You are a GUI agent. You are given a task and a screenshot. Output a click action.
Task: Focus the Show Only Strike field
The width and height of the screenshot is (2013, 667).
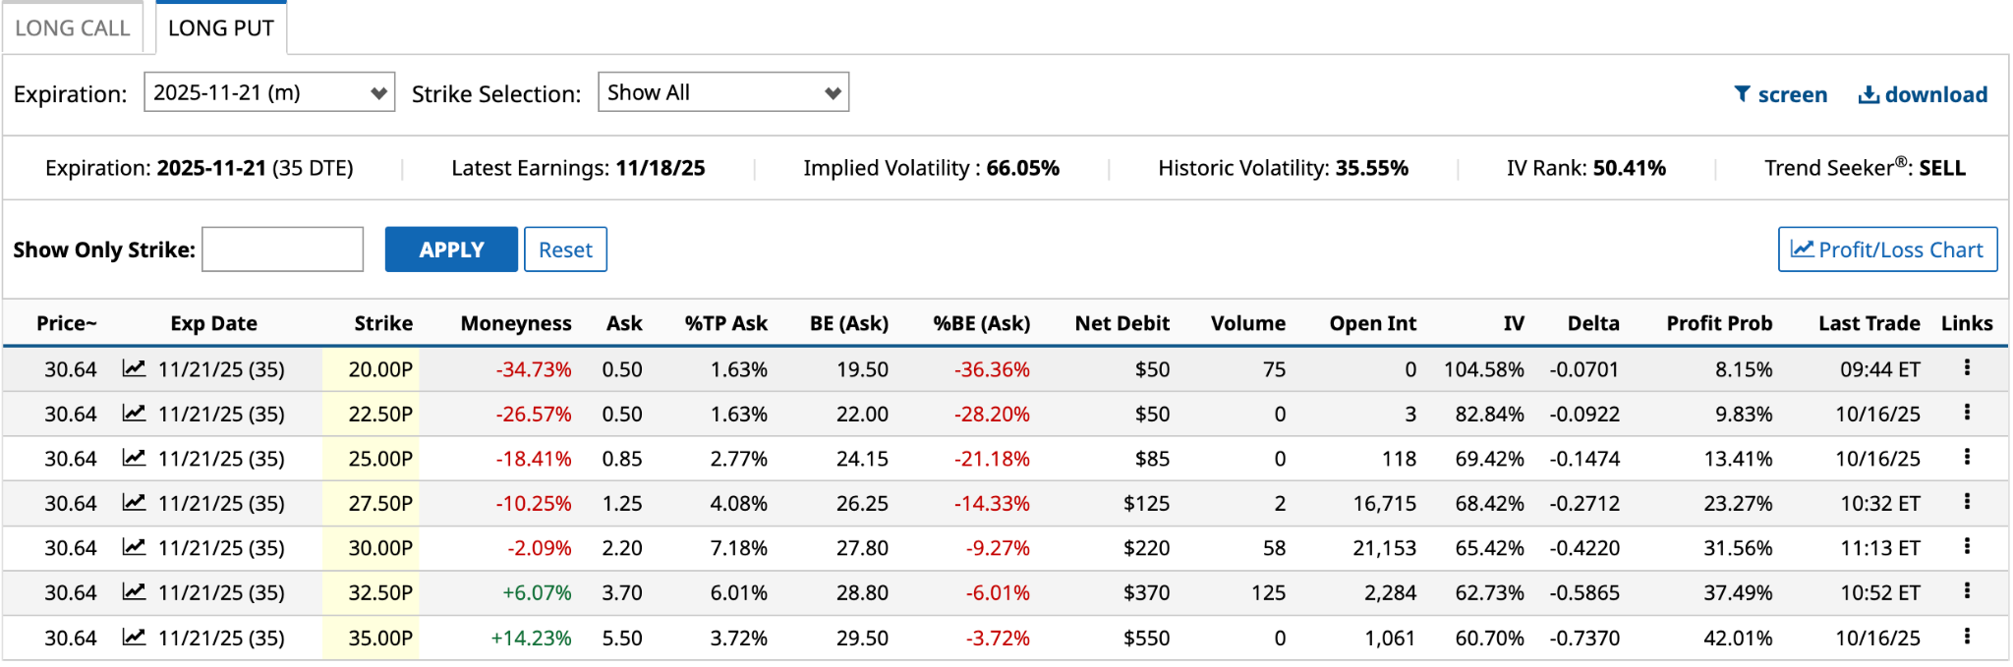(x=283, y=250)
